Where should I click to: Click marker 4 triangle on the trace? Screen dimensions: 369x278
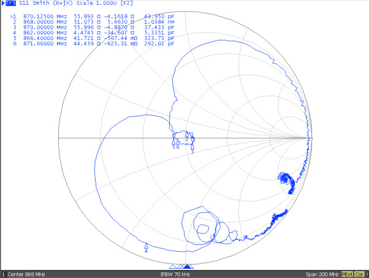point(146,245)
